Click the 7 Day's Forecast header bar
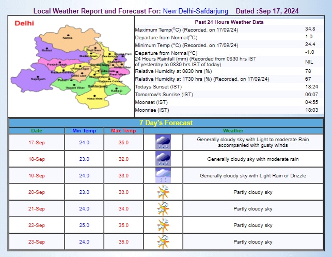This screenshot has width=332, height=257. click(166, 123)
